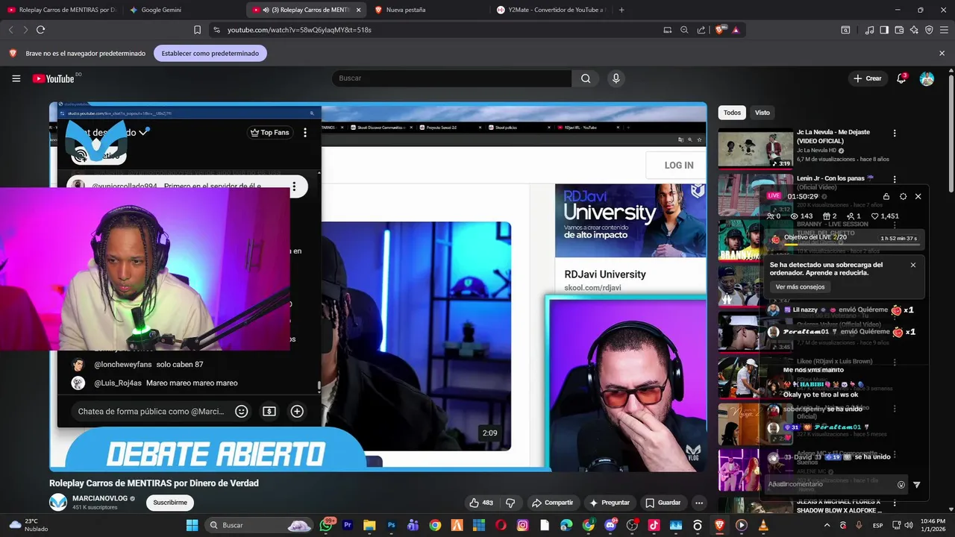Open Top Fans chat mode selector
This screenshot has height=537, width=955.
pyautogui.click(x=270, y=133)
